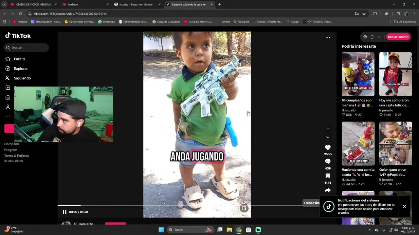Open the Explorar section
This screenshot has width=419, height=235.
[21, 69]
